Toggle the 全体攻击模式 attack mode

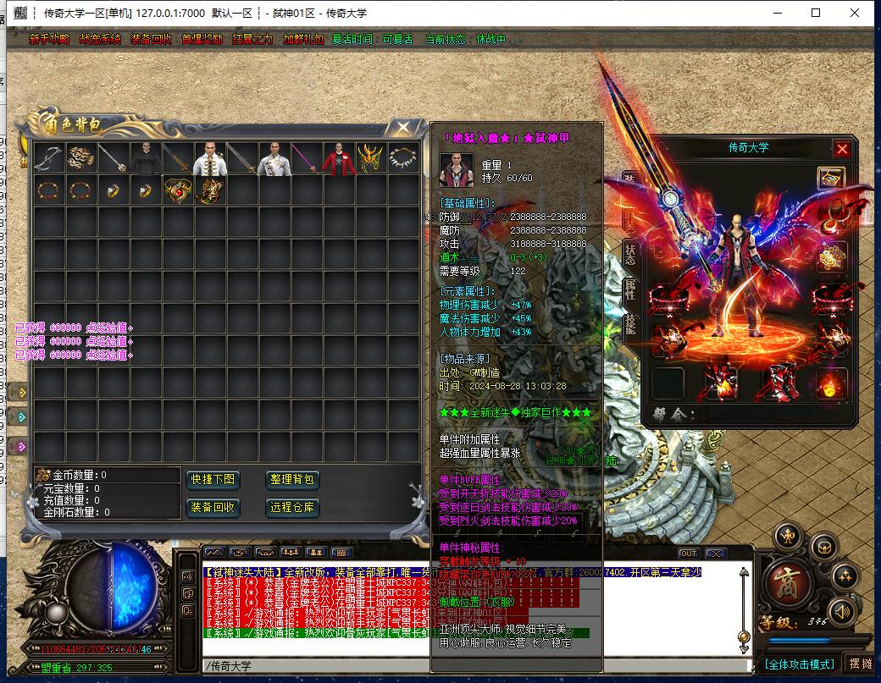(x=799, y=664)
